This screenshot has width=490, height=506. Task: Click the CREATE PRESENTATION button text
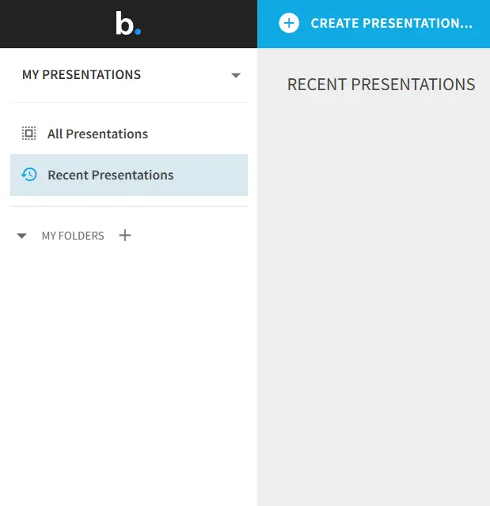[x=392, y=23]
